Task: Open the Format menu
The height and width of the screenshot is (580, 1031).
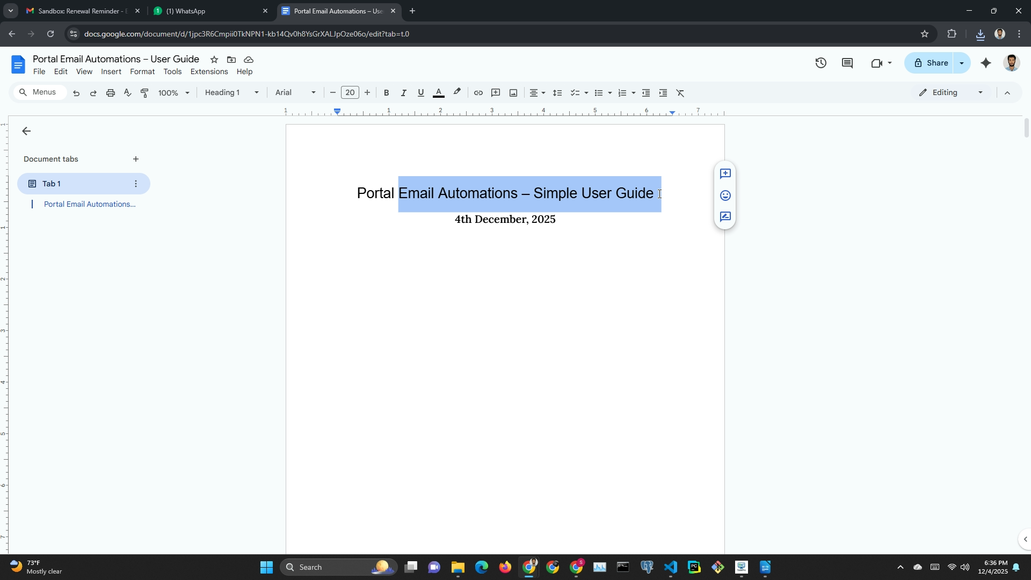Action: [142, 71]
